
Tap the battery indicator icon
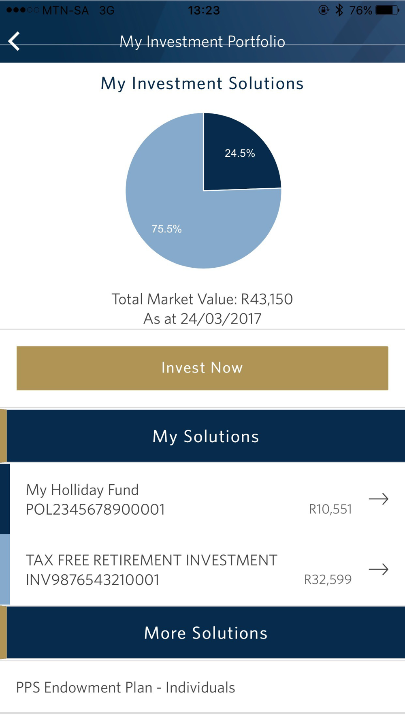[387, 10]
